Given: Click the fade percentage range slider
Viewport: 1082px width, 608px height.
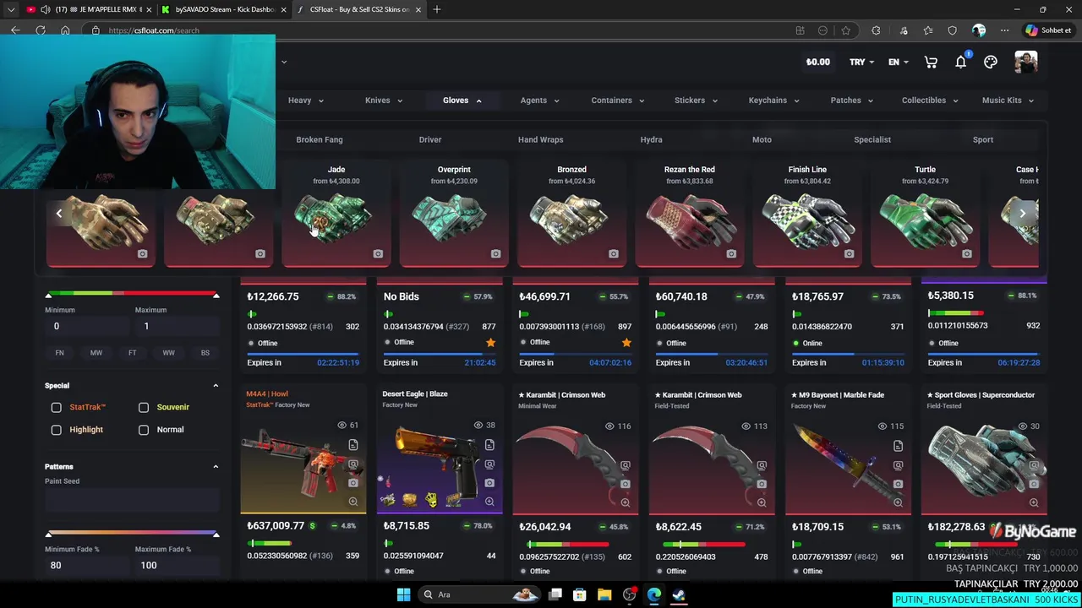Looking at the screenshot, I should [x=132, y=534].
